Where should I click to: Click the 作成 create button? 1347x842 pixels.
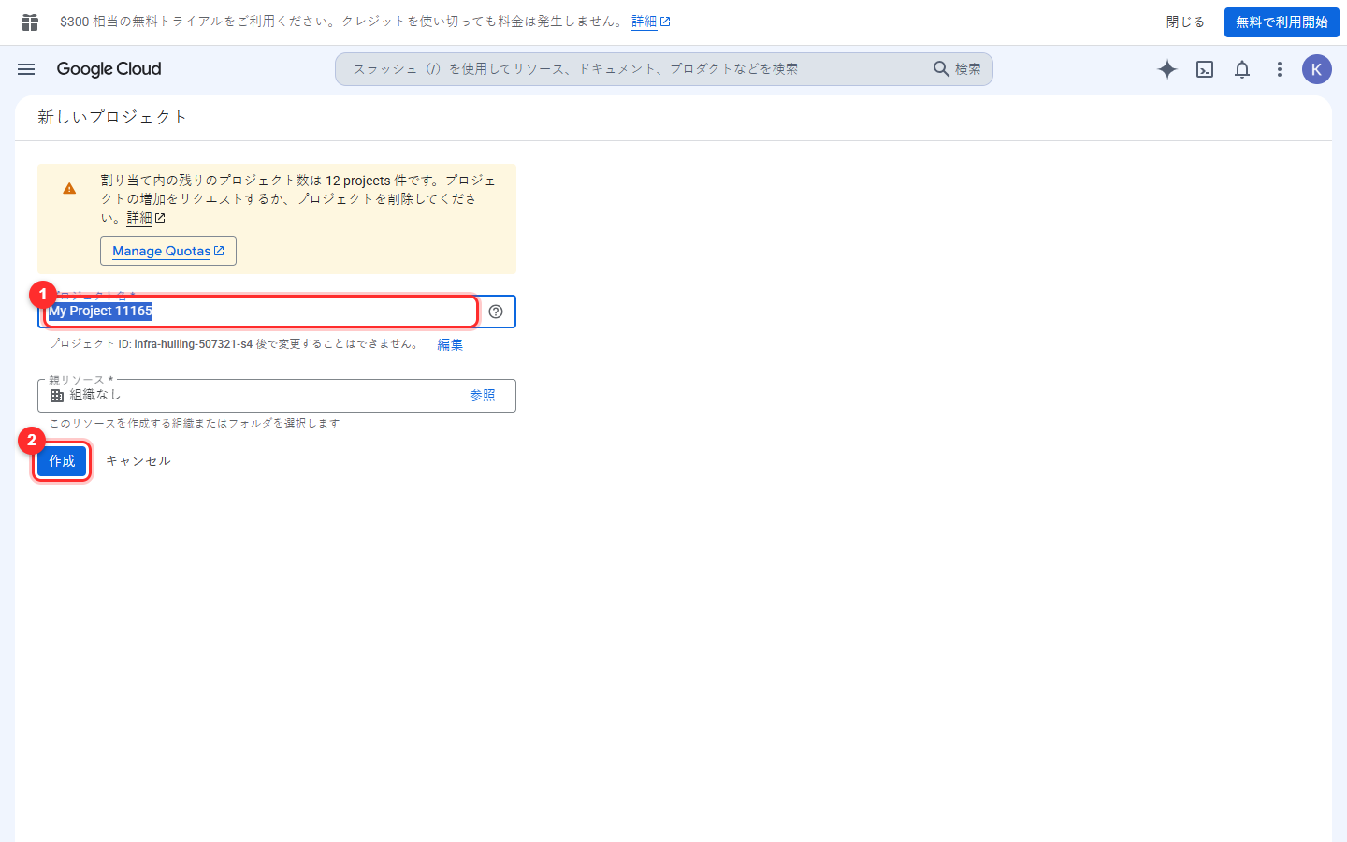[x=62, y=461]
